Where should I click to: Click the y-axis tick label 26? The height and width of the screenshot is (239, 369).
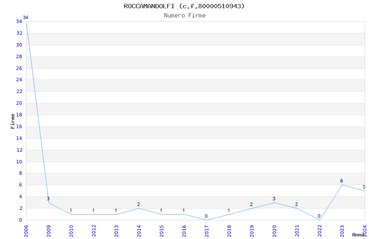point(19,68)
